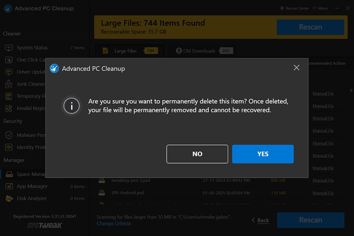Confirm deletion with the YES button

point(263,154)
